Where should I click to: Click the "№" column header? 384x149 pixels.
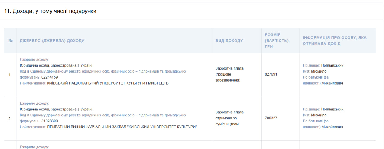10,41
